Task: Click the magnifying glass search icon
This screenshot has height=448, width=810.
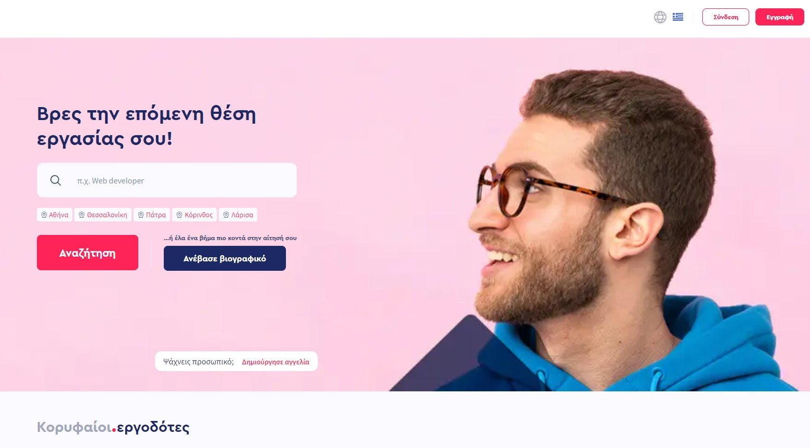Action: [x=56, y=180]
